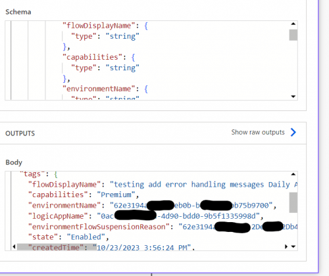Image resolution: width=329 pixels, height=276 pixels.
Task: Click Body box scroll left arrow
Action: pyautogui.click(x=14, y=247)
